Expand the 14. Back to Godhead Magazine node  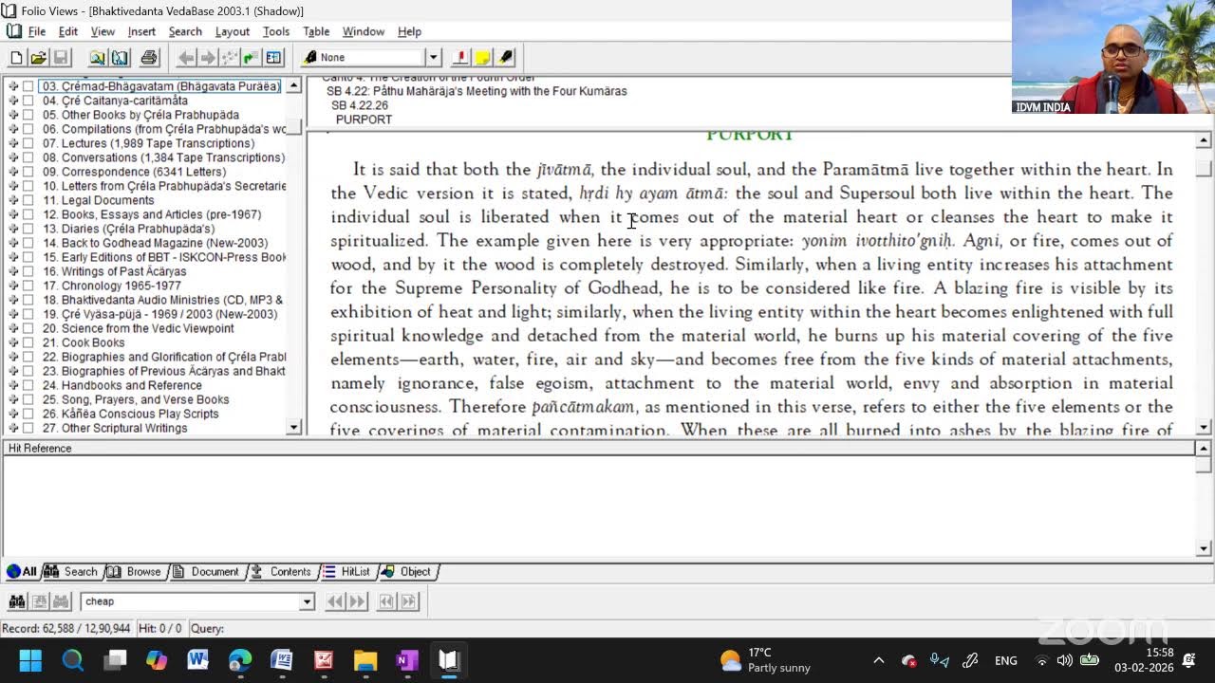click(x=13, y=243)
